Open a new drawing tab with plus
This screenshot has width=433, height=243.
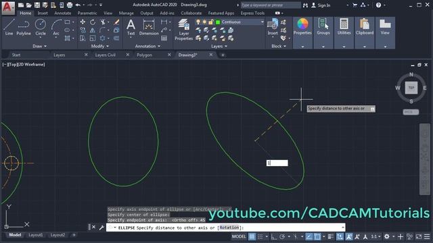(223, 55)
